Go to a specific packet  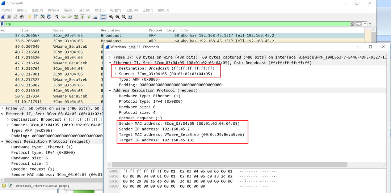click(x=76, y=17)
